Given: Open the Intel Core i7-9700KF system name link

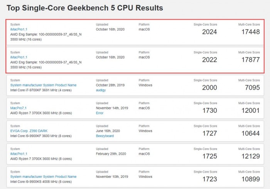Looking at the screenshot, I should pyautogui.click(x=43, y=85).
